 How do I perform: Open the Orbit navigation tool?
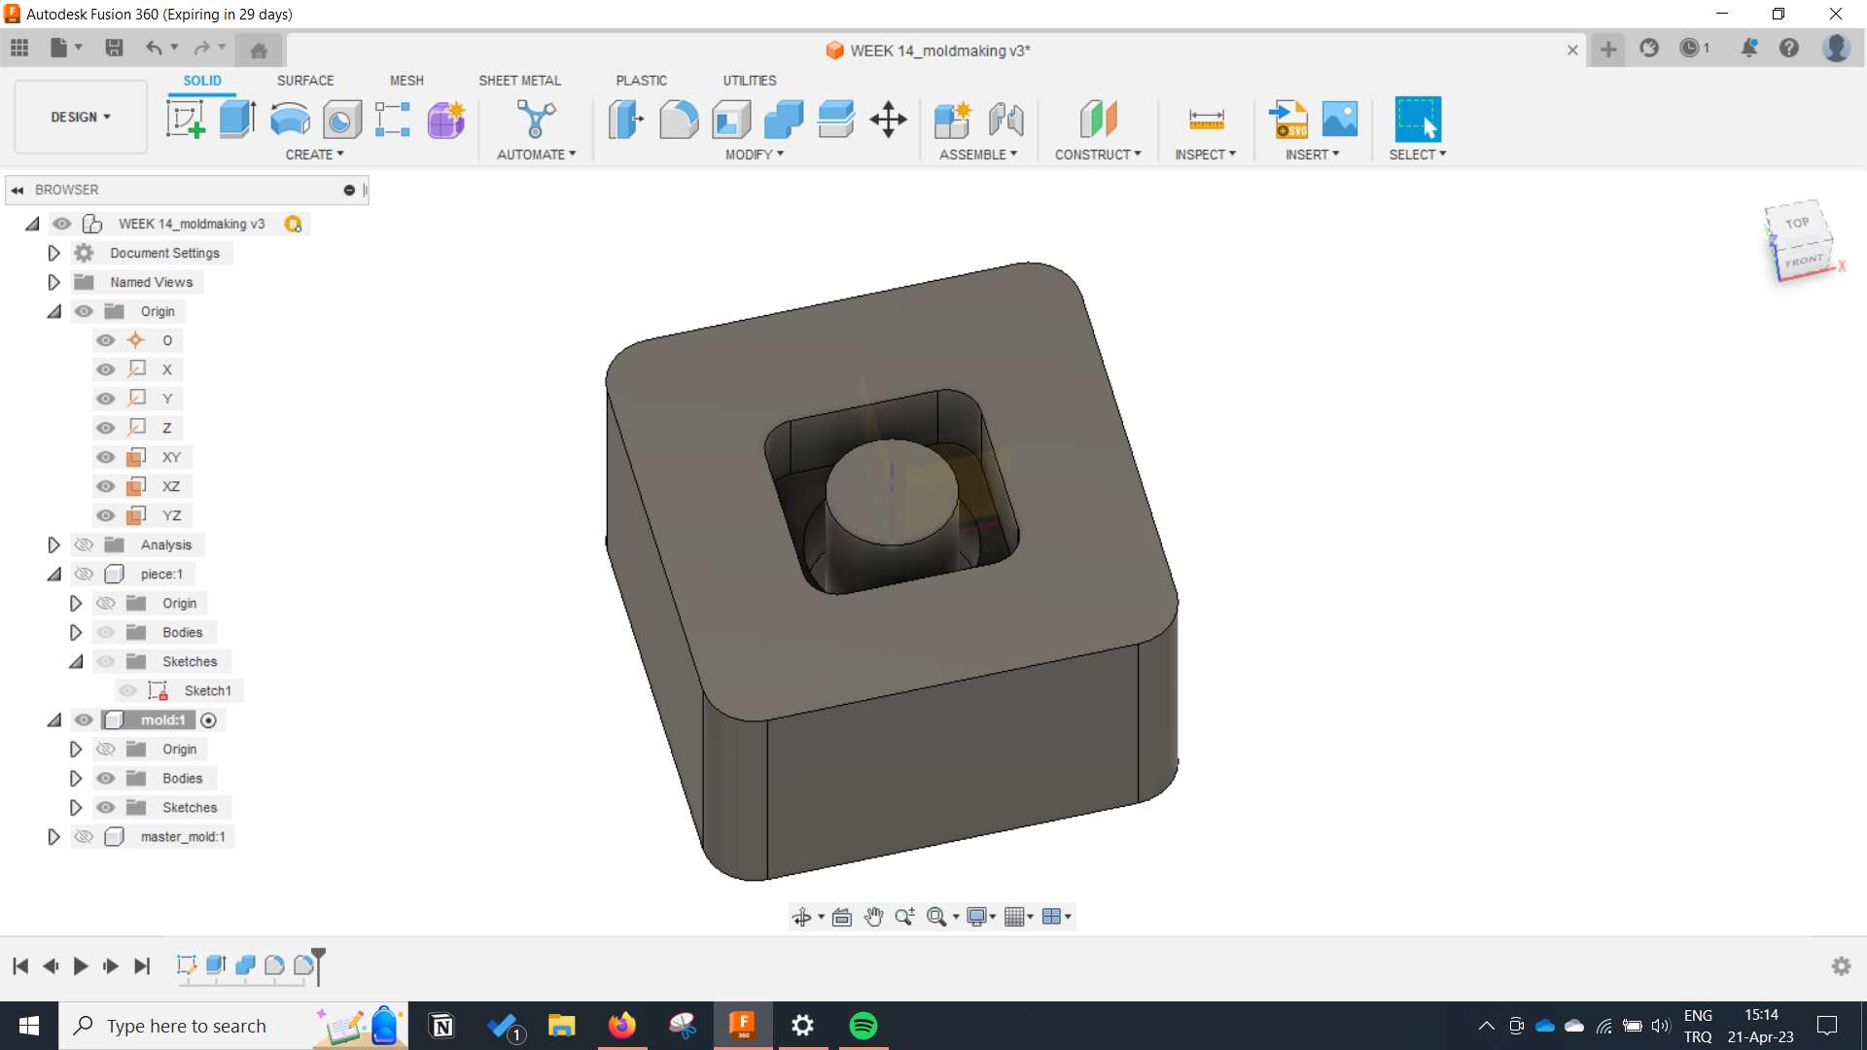click(x=801, y=917)
